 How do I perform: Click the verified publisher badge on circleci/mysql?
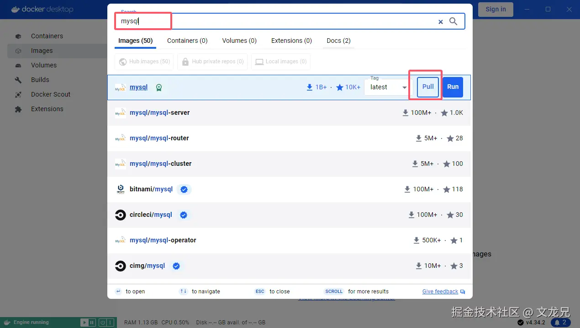184,215
